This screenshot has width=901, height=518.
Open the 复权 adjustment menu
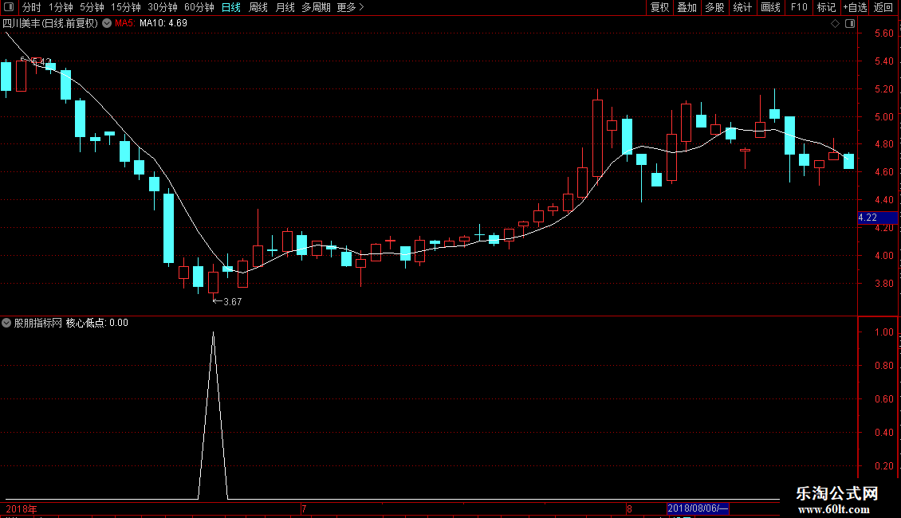(x=659, y=7)
